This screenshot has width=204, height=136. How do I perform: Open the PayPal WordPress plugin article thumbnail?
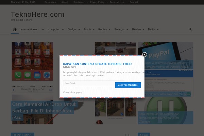click(x=166, y=56)
